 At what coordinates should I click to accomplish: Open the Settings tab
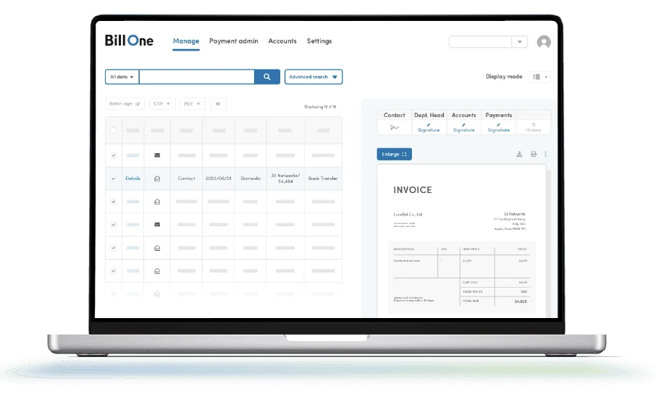pos(319,41)
